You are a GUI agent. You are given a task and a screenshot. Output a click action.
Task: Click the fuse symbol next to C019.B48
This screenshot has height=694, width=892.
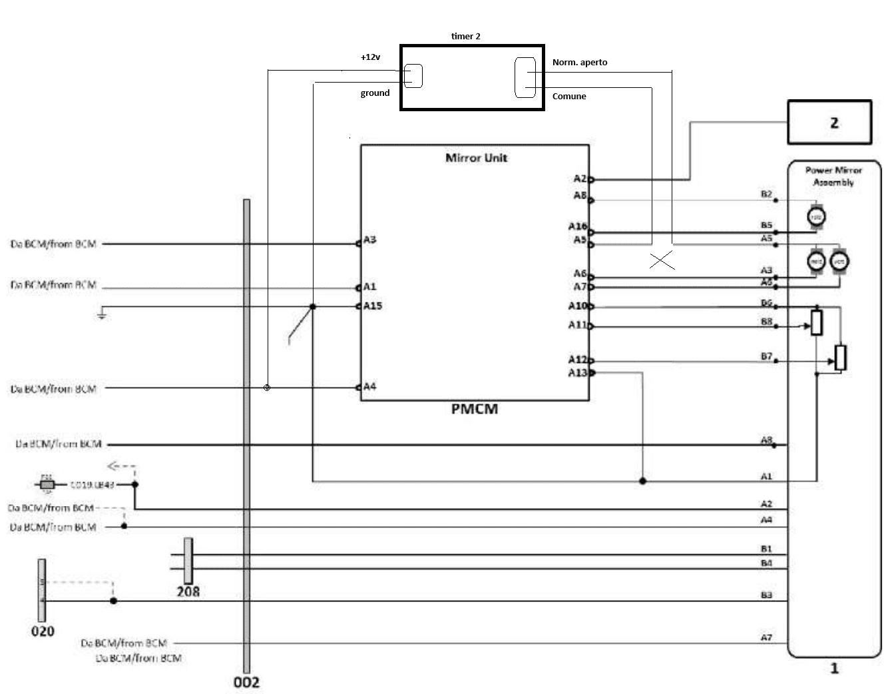point(47,484)
